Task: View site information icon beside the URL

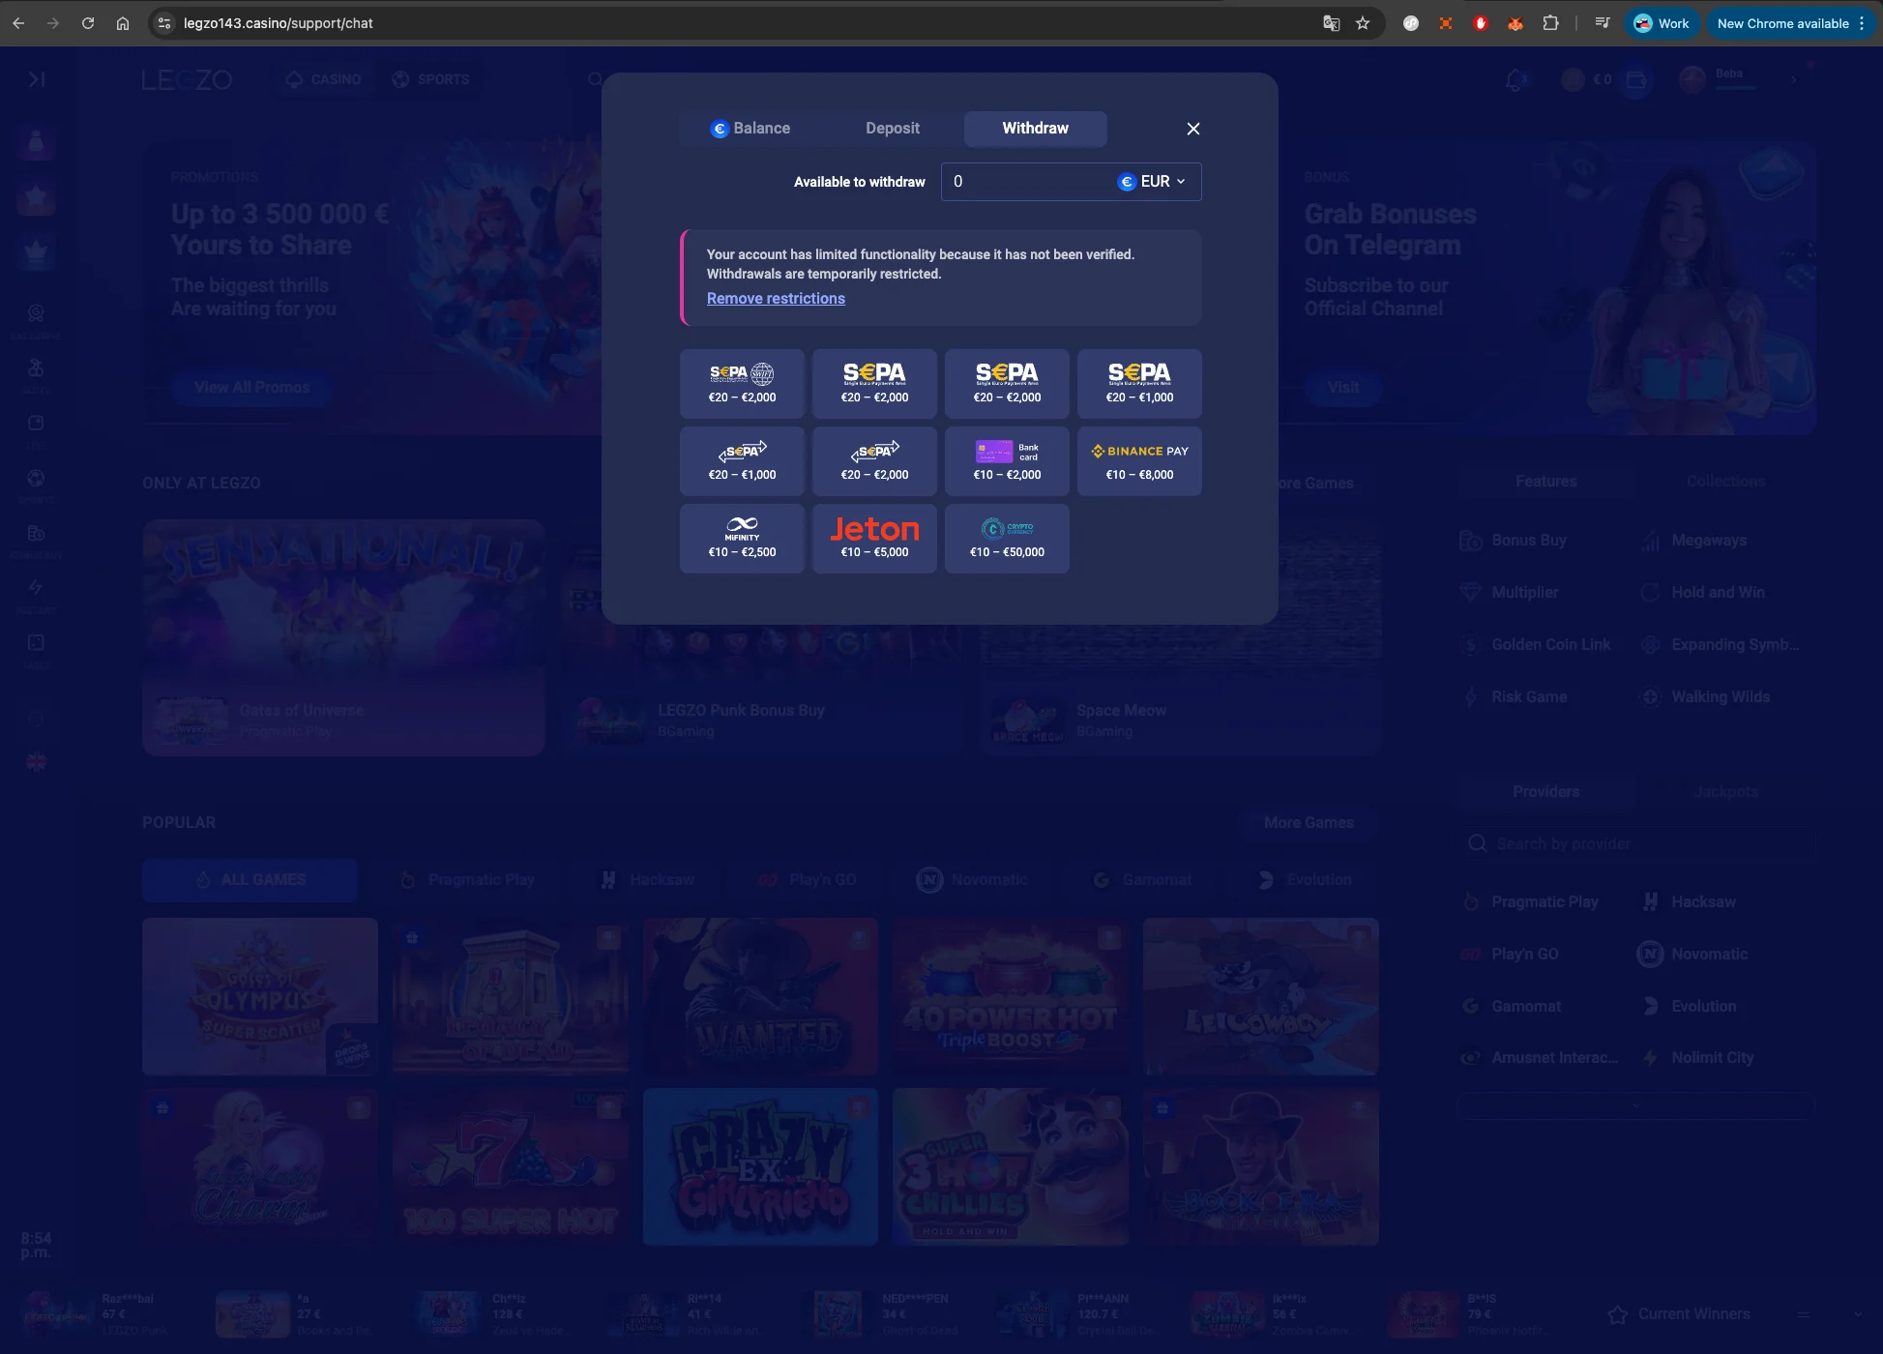Action: 163,23
